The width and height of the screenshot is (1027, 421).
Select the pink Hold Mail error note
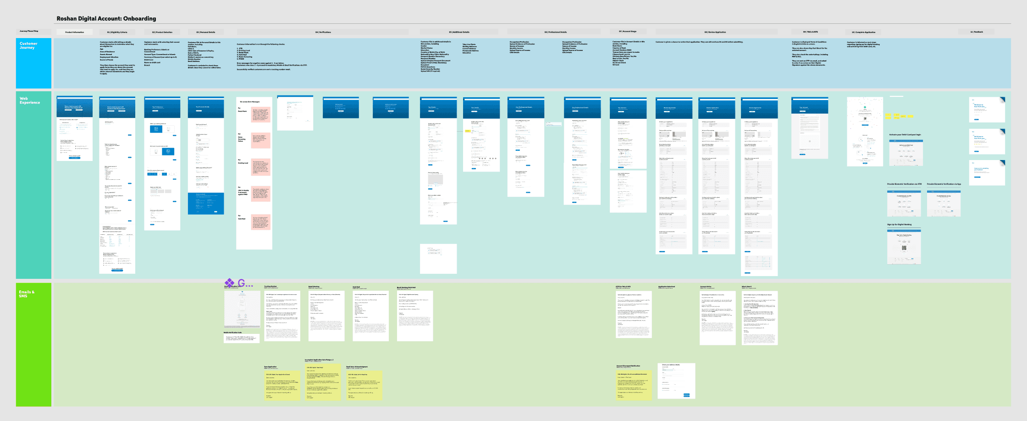(x=261, y=222)
